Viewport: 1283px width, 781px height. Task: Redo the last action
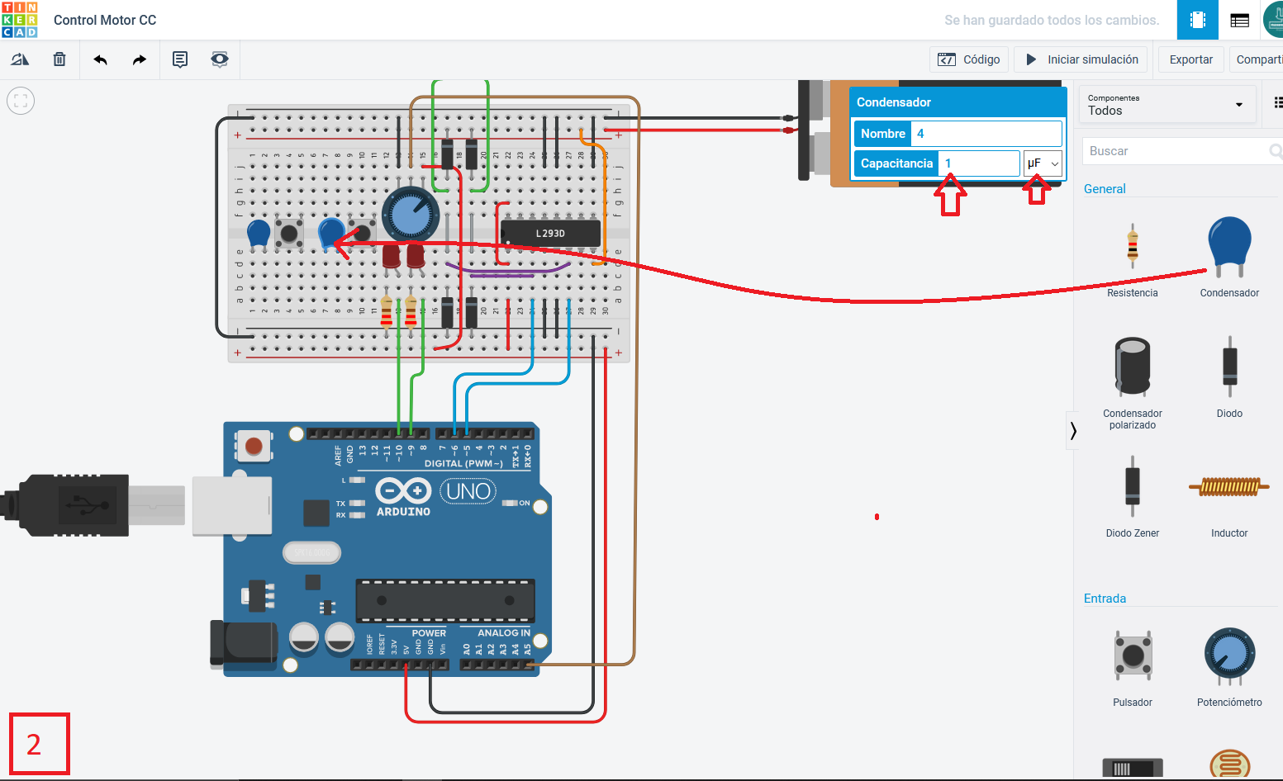click(140, 59)
